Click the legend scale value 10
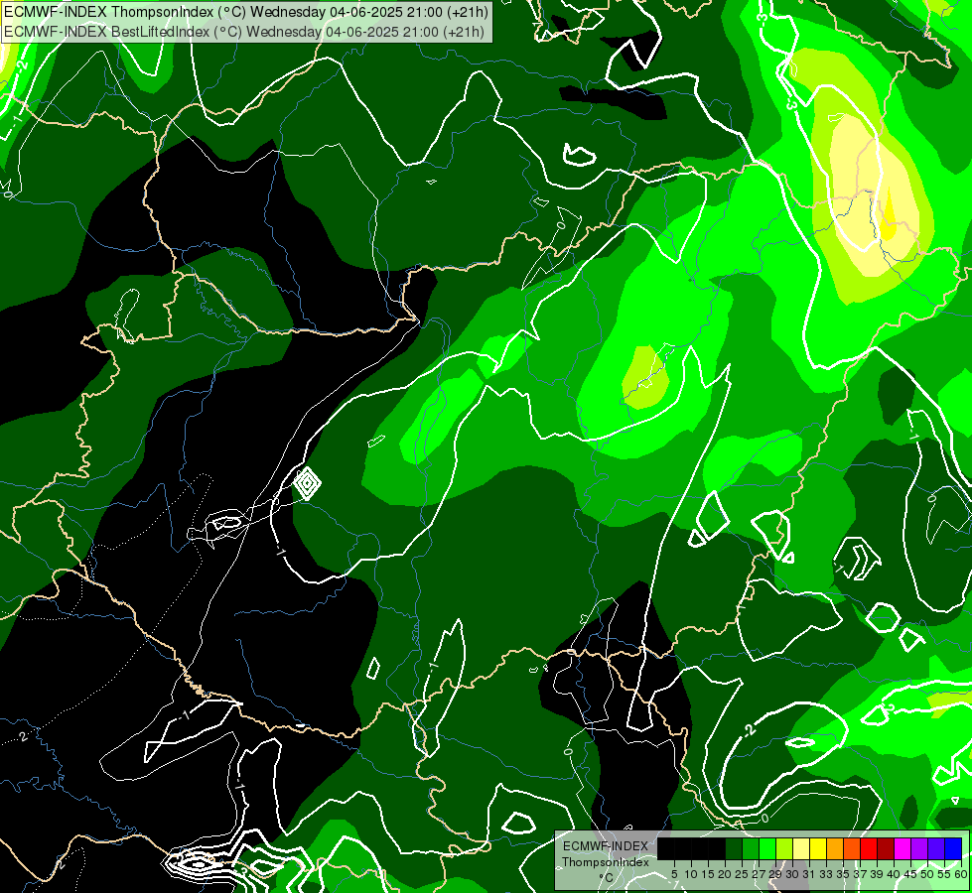972x893 pixels. [691, 874]
